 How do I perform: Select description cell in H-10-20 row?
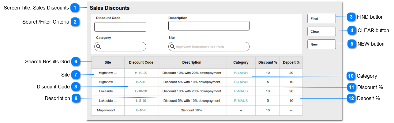click(x=192, y=73)
